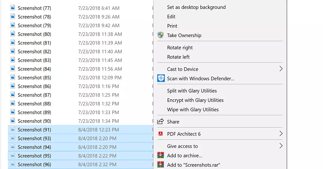Expand the PDF Architect 6 submenu arrow
The height and width of the screenshot is (169, 323).
tap(281, 134)
